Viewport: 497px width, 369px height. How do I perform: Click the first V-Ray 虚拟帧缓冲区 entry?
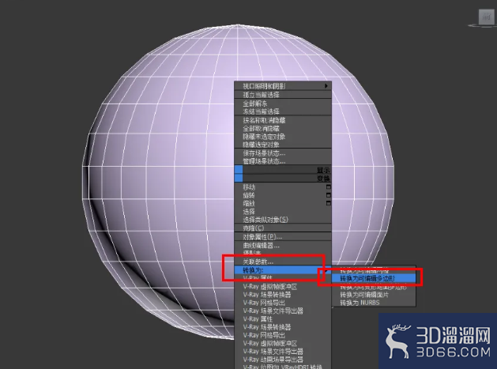283,287
